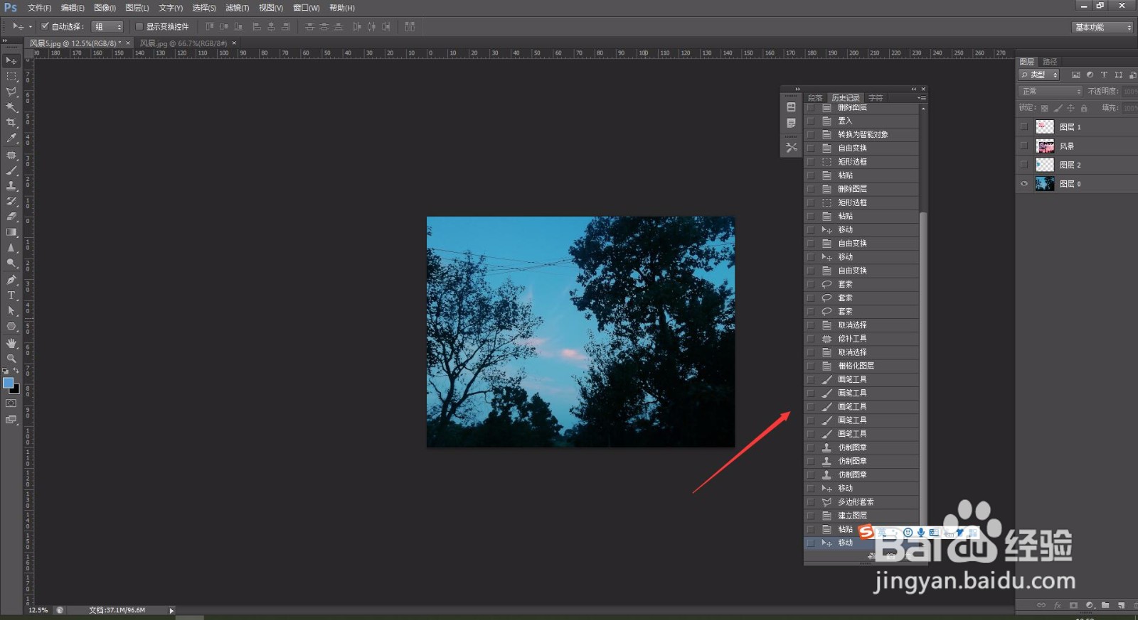The width and height of the screenshot is (1138, 620).
Task: Show 图层 1 via its visibility box
Action: point(1024,126)
